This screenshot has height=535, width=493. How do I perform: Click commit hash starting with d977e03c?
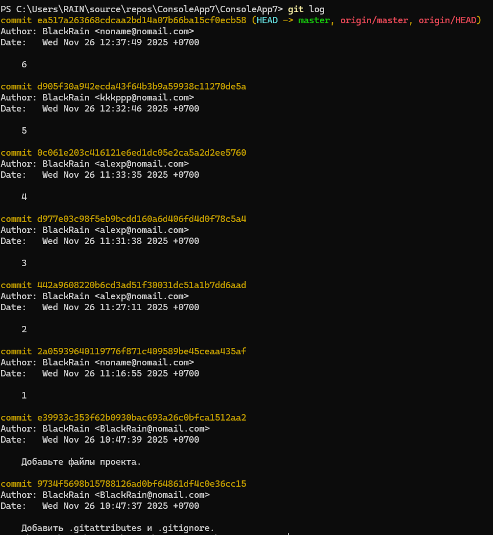point(142,219)
